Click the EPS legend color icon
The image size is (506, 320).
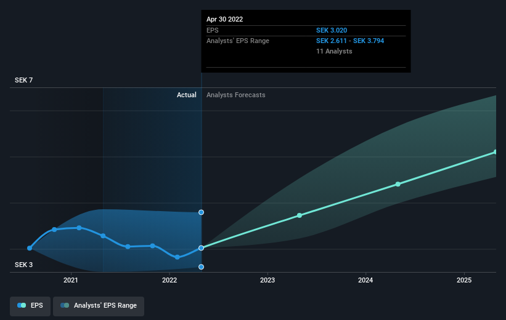click(22, 305)
